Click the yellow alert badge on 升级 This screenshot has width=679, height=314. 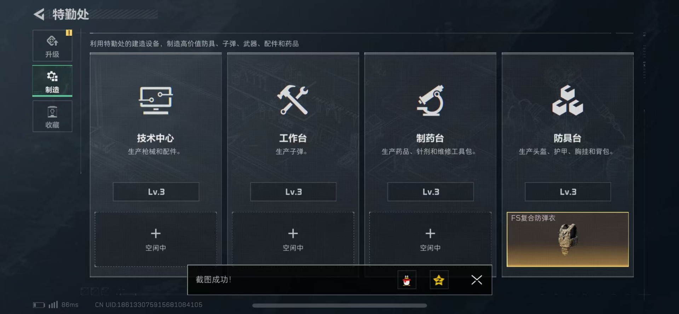[69, 33]
